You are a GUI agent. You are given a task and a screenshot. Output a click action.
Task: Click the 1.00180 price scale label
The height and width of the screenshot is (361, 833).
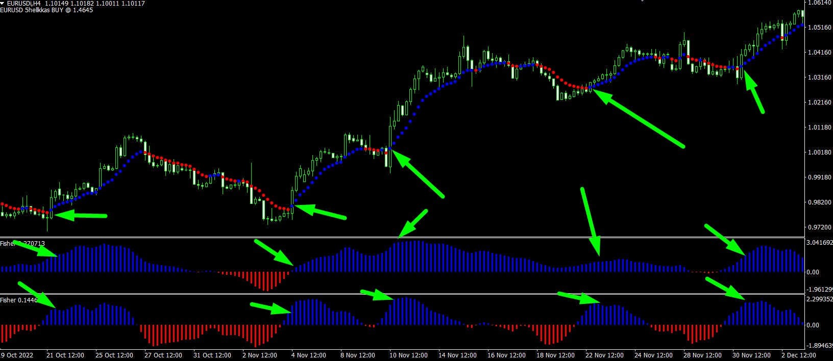tap(820, 152)
